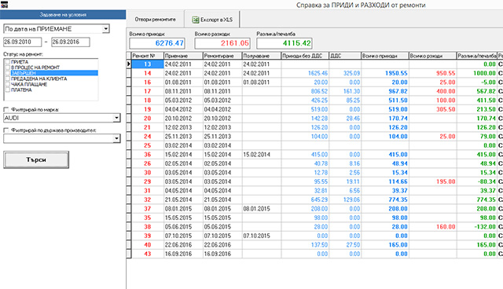This screenshot has width=503, height=289.
Task: Click the 07.10.2015 receipt date of repair 39
Action: (x=262, y=236)
